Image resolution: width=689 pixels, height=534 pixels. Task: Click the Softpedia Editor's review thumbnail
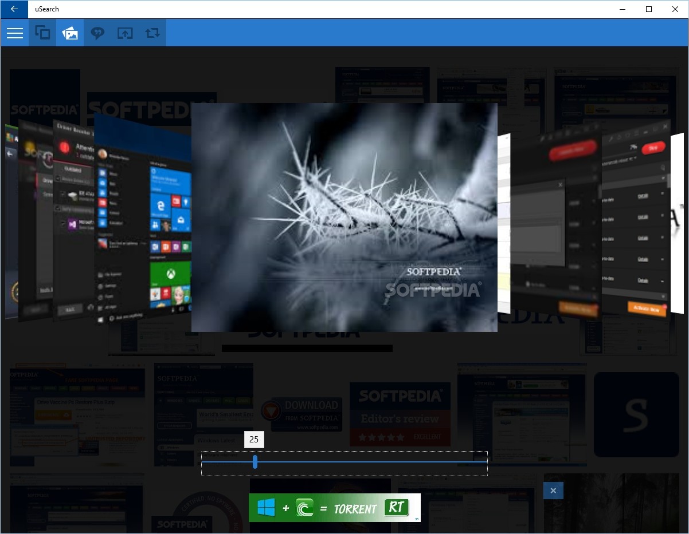click(x=400, y=413)
